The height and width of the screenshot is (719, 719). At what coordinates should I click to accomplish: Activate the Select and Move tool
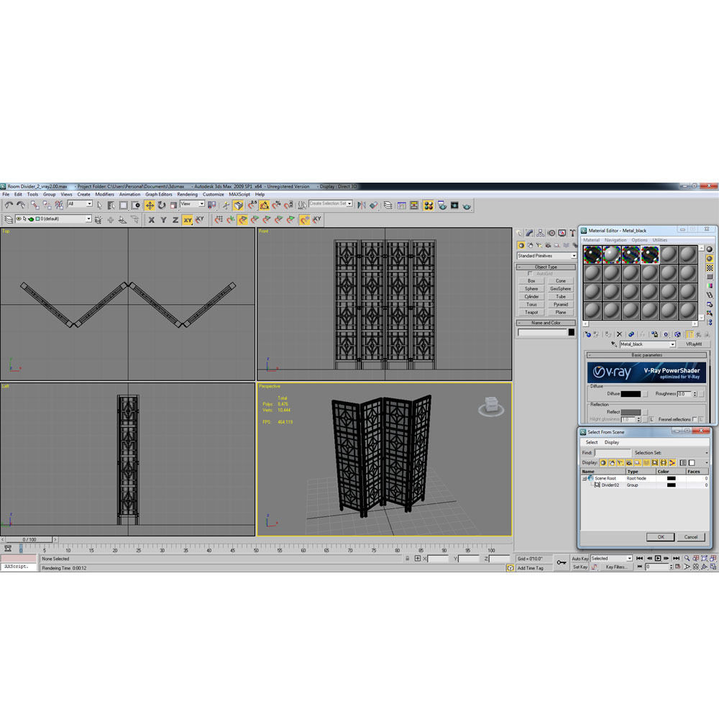150,206
